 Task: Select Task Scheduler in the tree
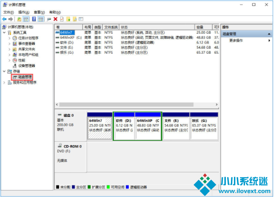pos(28,38)
